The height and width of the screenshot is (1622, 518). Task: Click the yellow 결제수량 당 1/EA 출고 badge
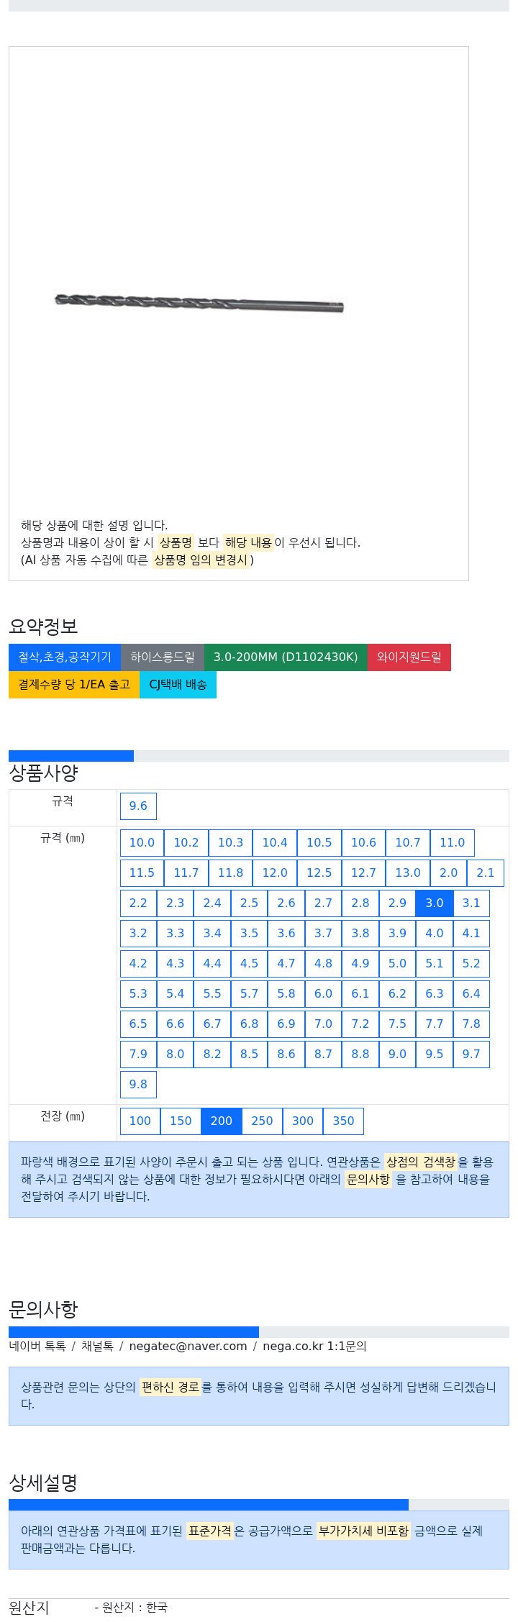[74, 685]
